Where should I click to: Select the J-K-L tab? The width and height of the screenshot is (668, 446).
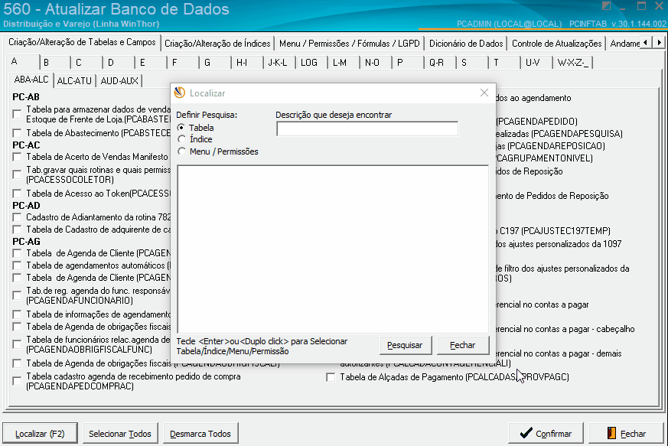pos(279,63)
